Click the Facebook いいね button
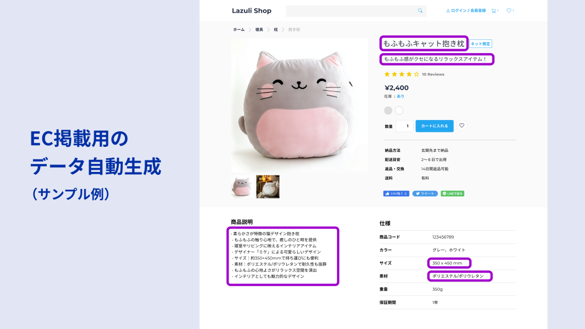The height and width of the screenshot is (329, 585). tap(396, 194)
